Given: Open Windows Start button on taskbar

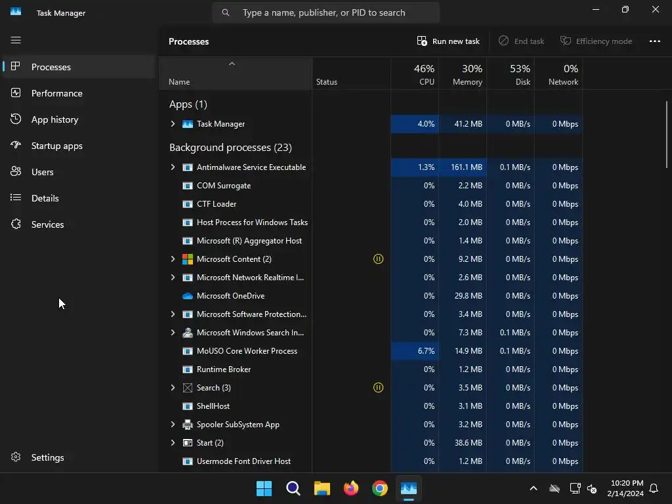Looking at the screenshot, I should point(264,488).
